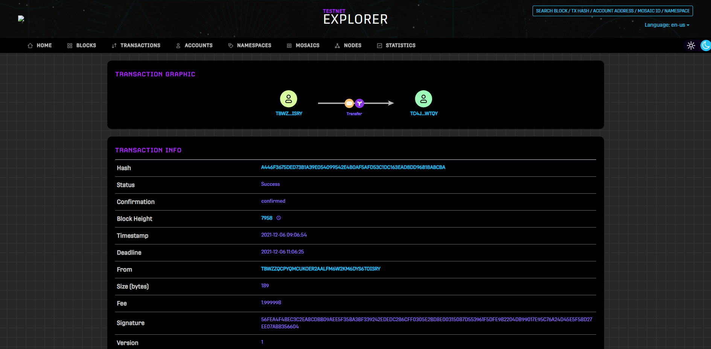711x349 pixels.
Task: Click the Deadline row label
Action: (129, 253)
